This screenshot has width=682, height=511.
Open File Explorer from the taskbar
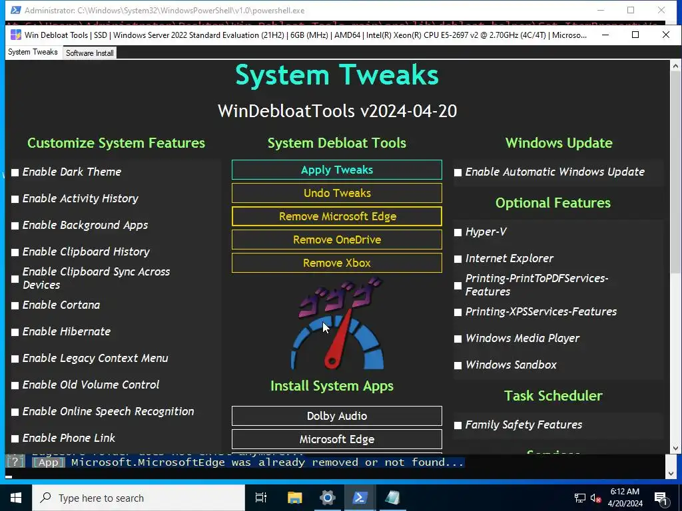click(x=294, y=498)
